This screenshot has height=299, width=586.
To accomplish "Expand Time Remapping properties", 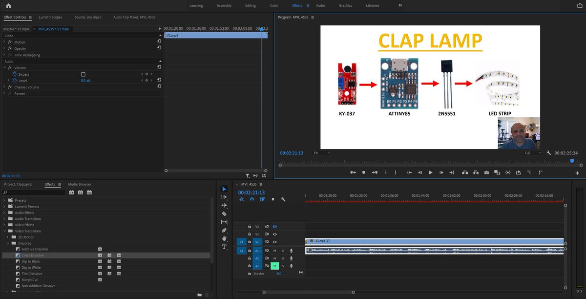I will [4, 55].
